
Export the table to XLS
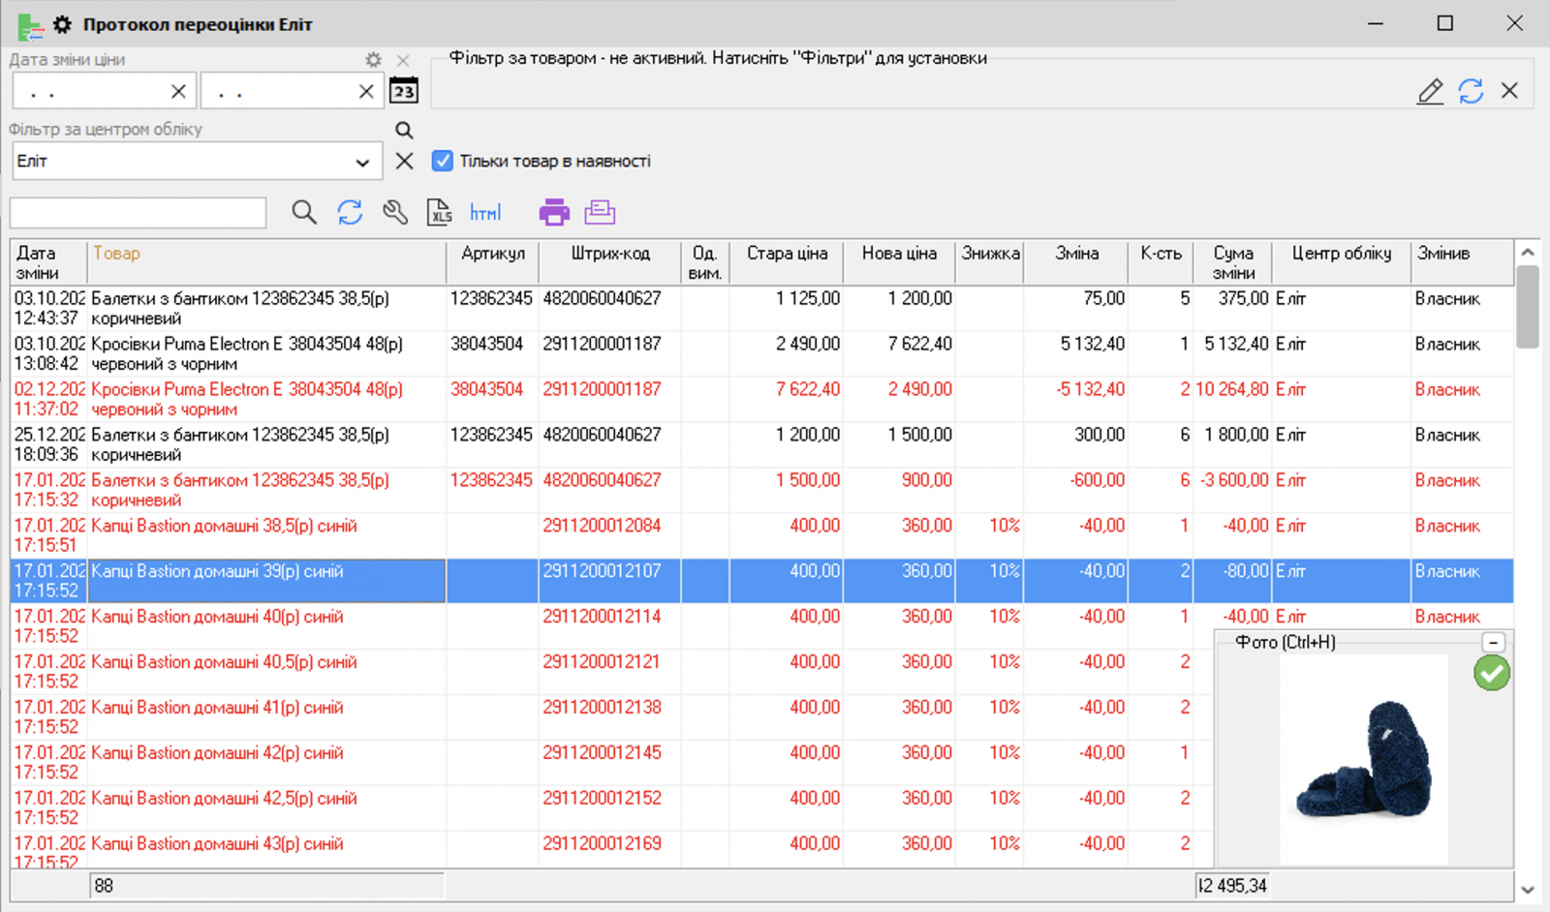point(440,212)
